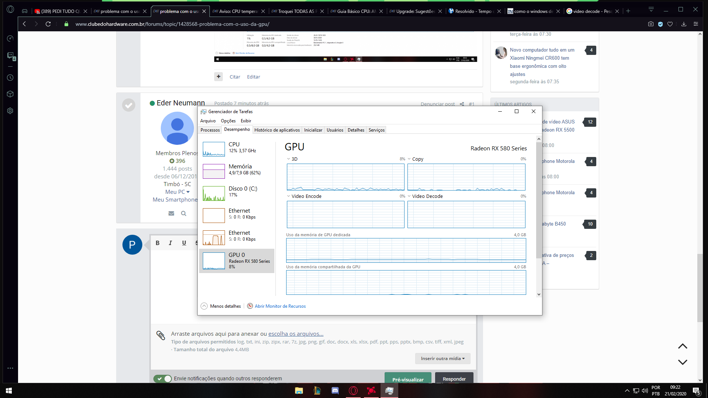Select Memória in performance list
The width and height of the screenshot is (708, 398).
point(237,171)
